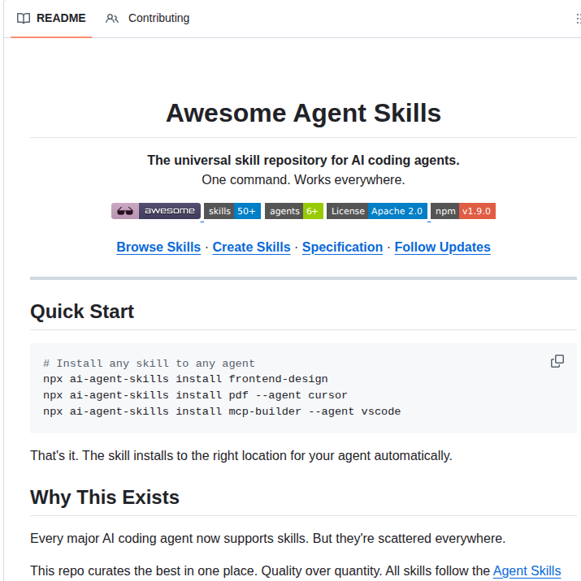Click the npm v1.9.0 badge
Image resolution: width=581 pixels, height=581 pixels.
(463, 211)
